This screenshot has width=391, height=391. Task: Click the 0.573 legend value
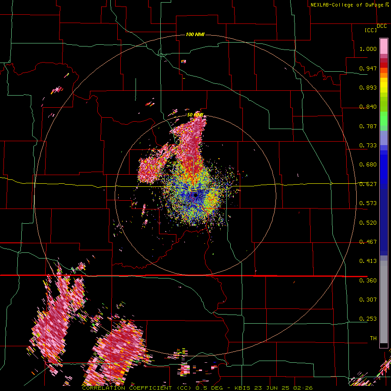(368, 203)
